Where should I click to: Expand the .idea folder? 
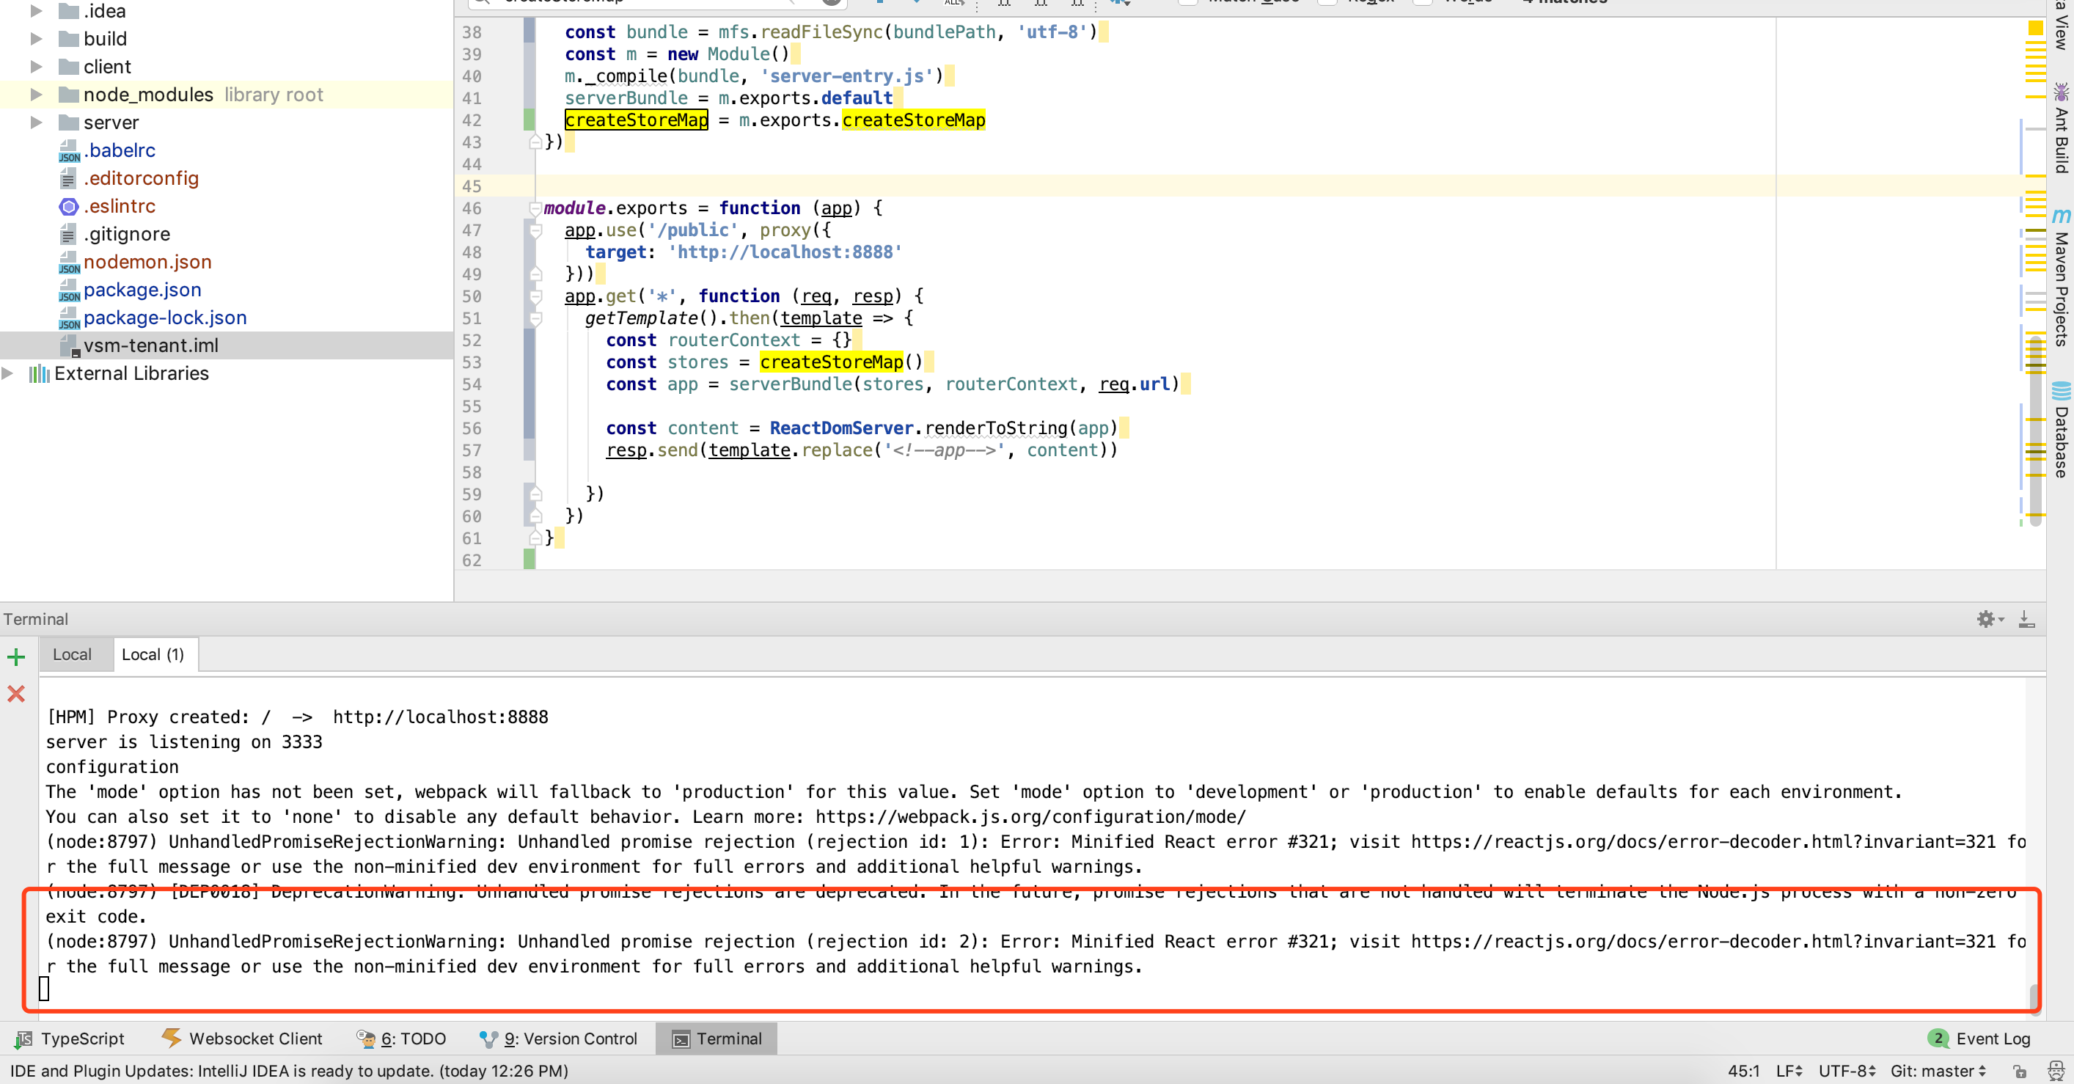(35, 11)
